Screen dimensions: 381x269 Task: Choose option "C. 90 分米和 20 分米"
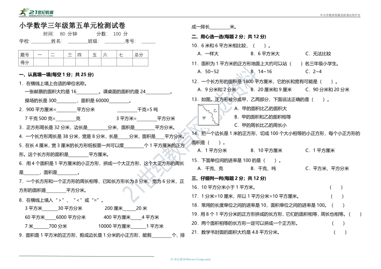coord(327,89)
